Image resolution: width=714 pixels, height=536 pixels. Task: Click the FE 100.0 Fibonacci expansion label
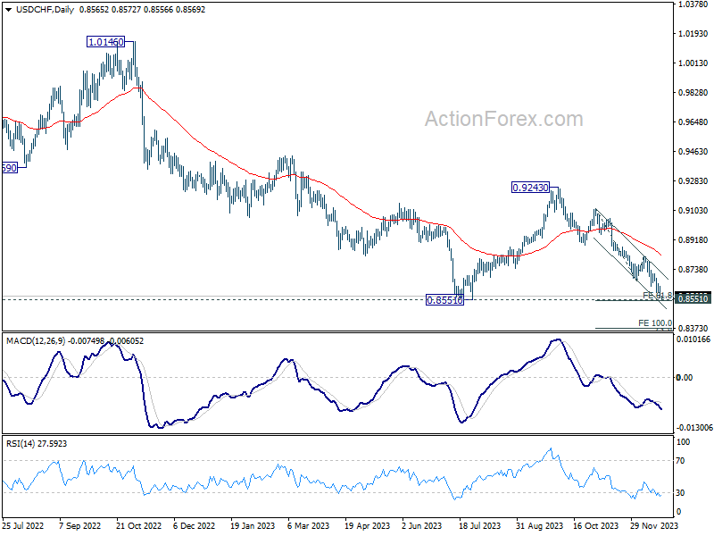pos(655,323)
